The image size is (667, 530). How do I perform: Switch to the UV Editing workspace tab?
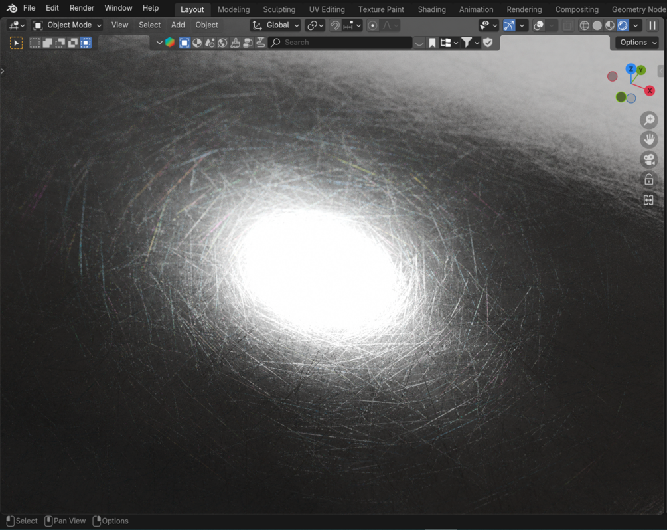tap(327, 9)
